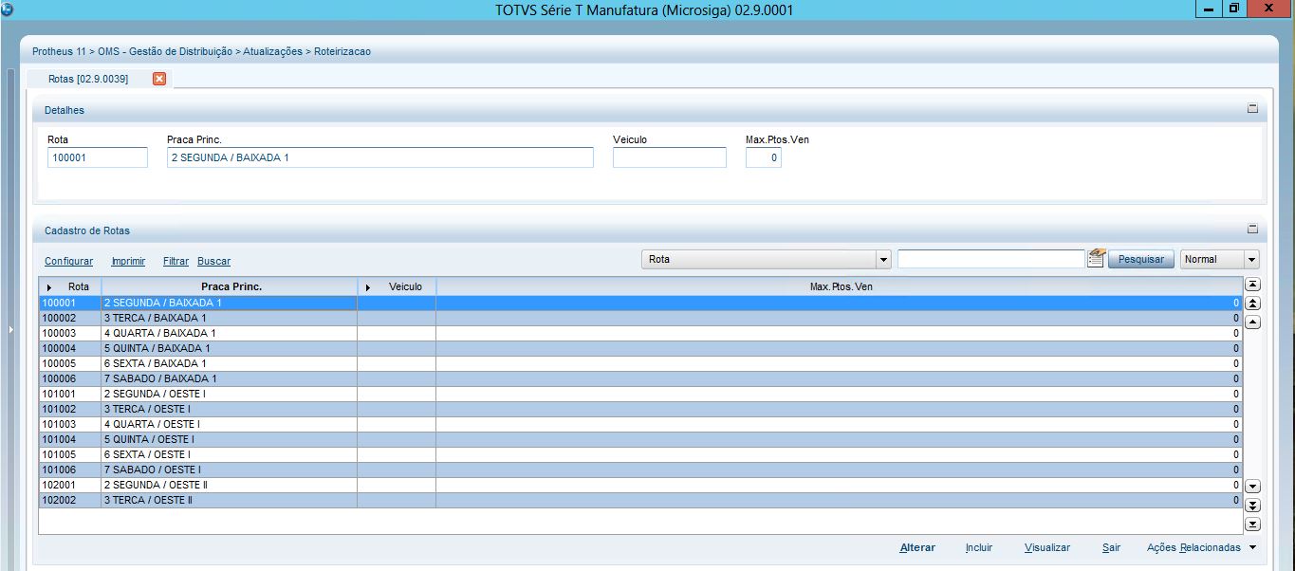Click the "2 SEGUNDA / OESTE II" cell

230,485
